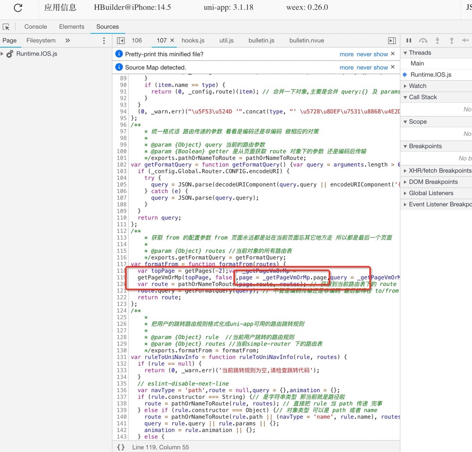Viewport: 472px width, 452px height.
Task: Expand the Runtime.IOS.js tree node
Action: 2,54
